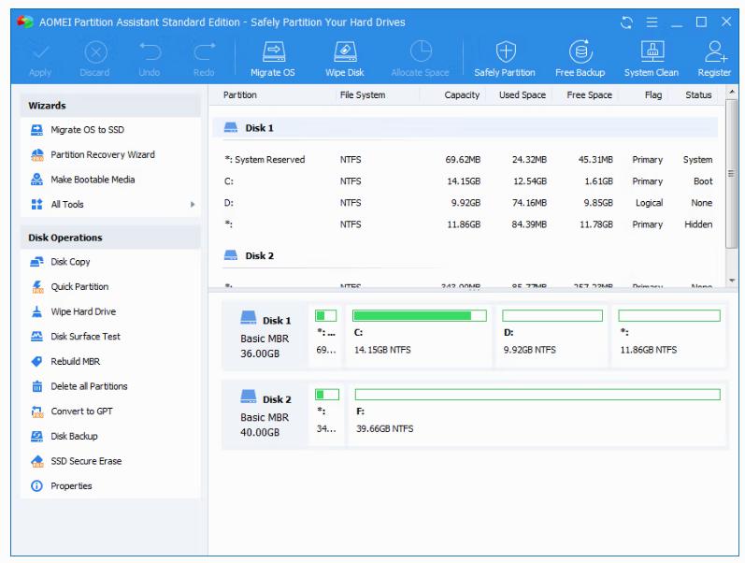Select the F: partition block on Disk 2
The image size is (745, 563).
coord(537,411)
